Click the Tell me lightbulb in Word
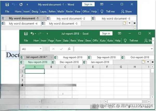Image resolution: width=156 pixels, height=111 pixels. (x=102, y=11)
